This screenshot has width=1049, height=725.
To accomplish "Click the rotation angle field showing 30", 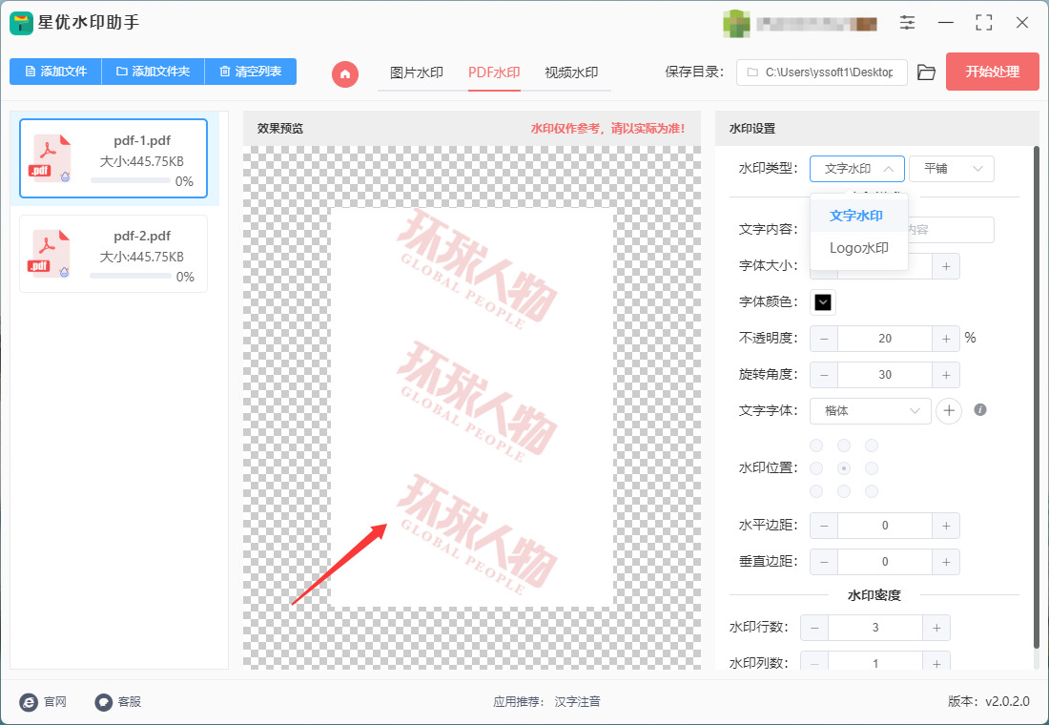I will pyautogui.click(x=885, y=375).
